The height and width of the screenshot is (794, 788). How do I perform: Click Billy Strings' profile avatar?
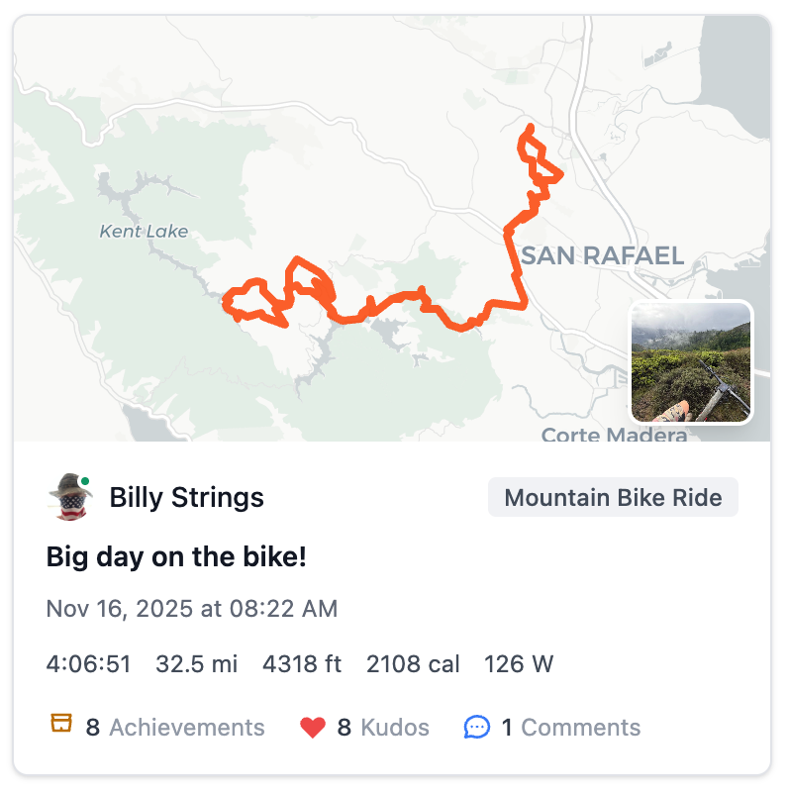click(69, 497)
